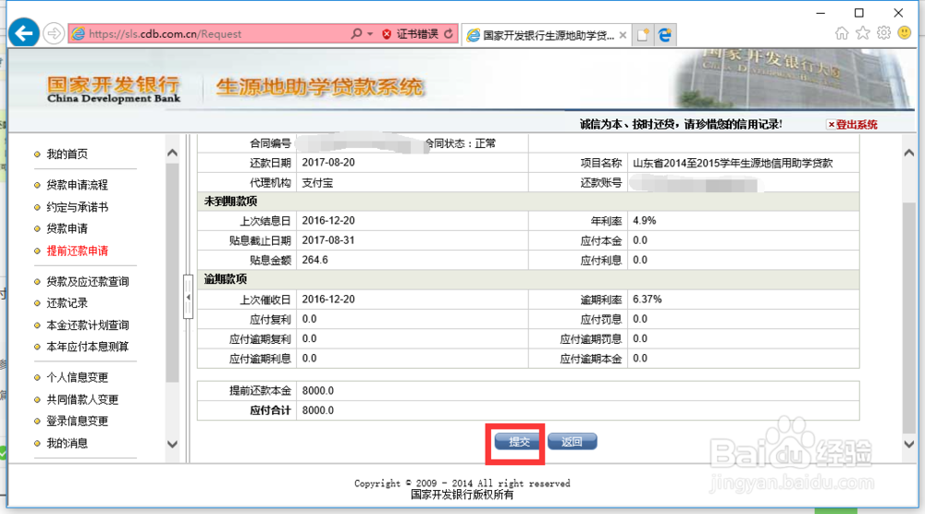Click the certificate error warning
Image resolution: width=925 pixels, height=514 pixels.
(410, 34)
